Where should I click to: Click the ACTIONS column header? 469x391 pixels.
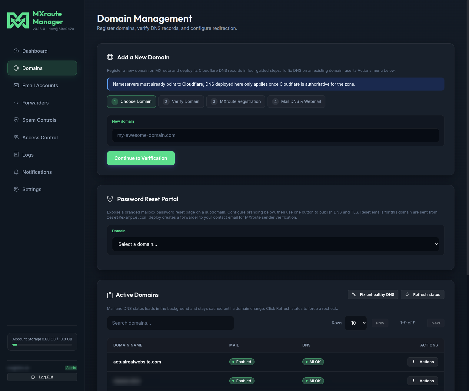point(429,345)
